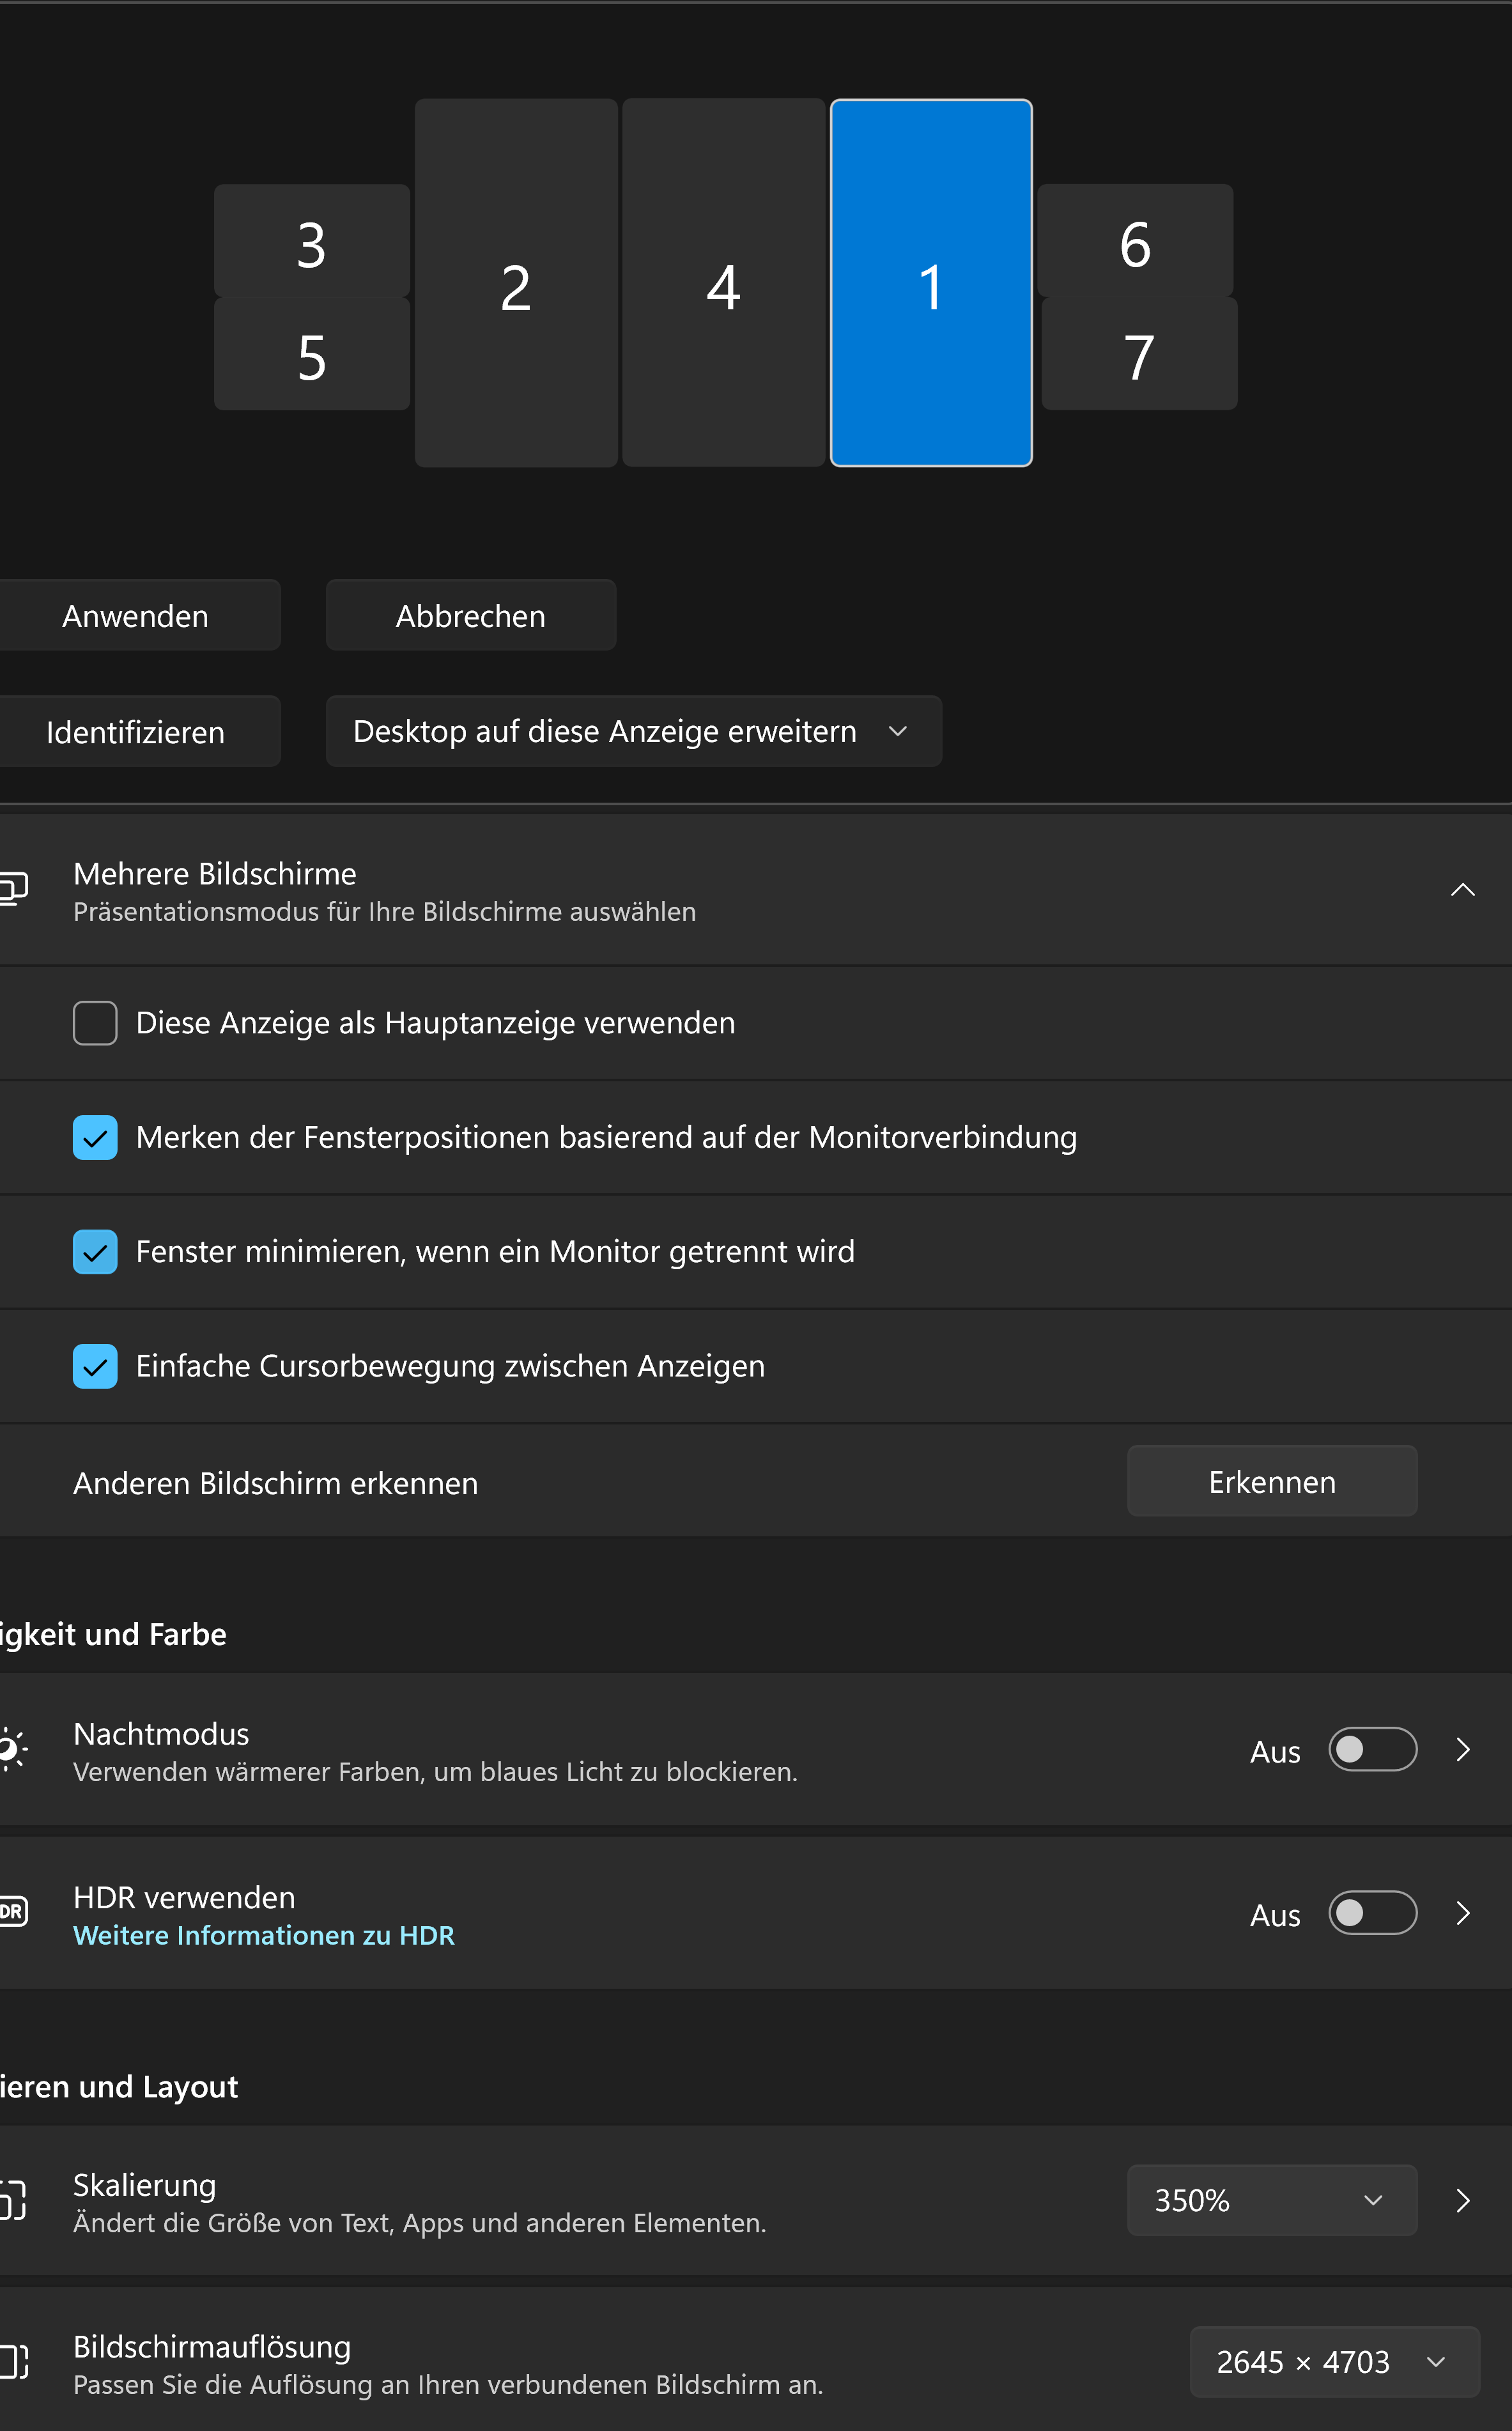Click the Anwenden button
The width and height of the screenshot is (1512, 2431).
click(135, 616)
